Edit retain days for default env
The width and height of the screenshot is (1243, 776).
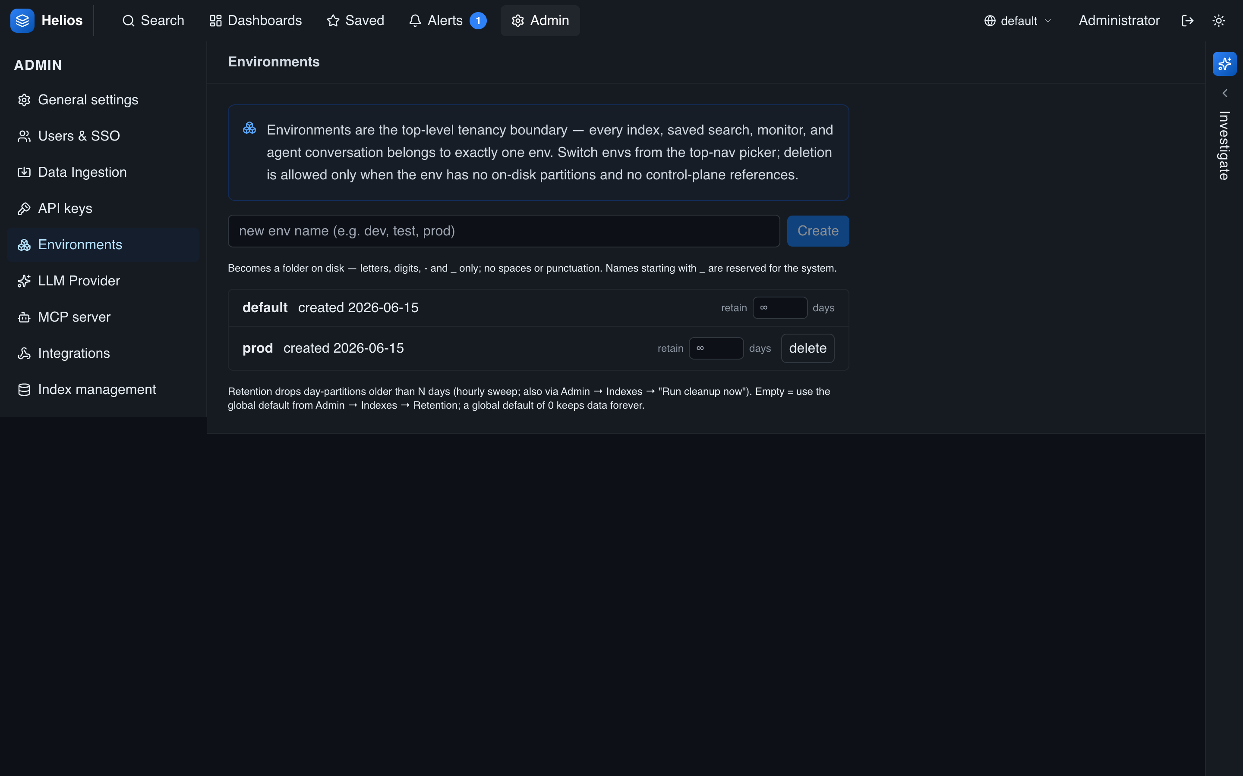[780, 308]
